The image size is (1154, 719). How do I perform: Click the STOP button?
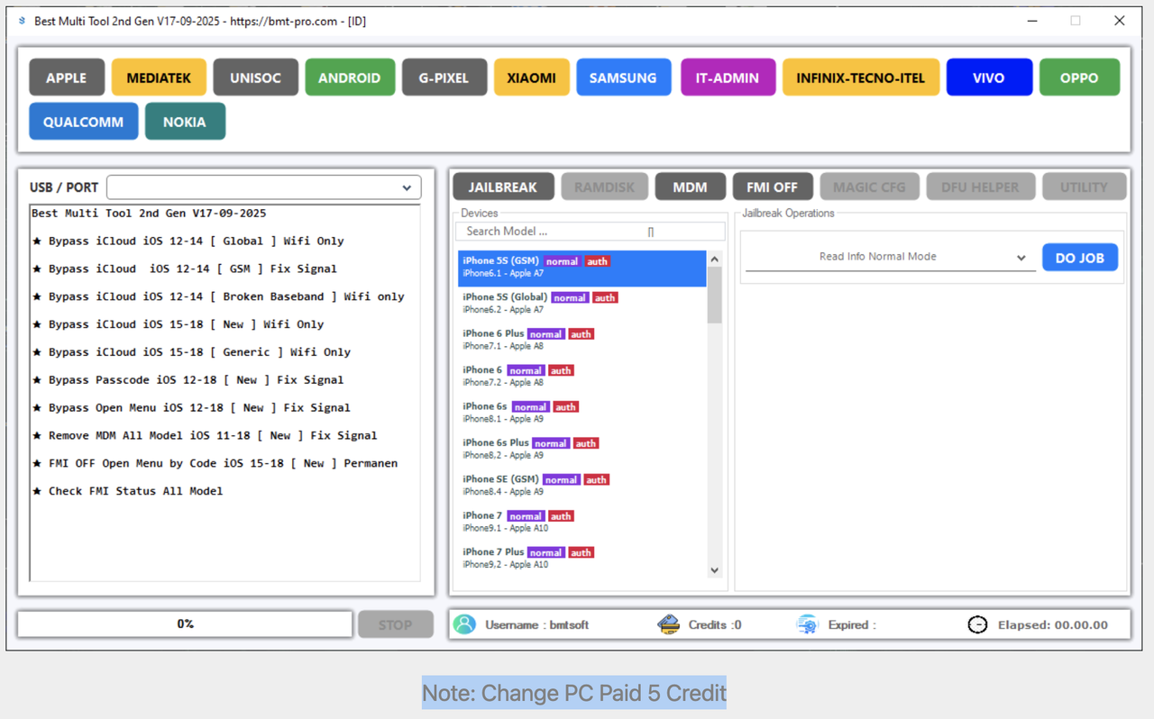coord(395,624)
